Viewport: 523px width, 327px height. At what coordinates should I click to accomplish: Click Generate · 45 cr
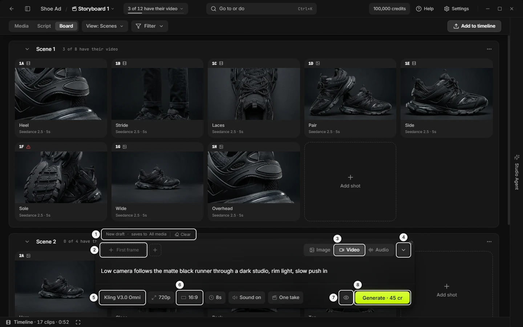point(382,298)
